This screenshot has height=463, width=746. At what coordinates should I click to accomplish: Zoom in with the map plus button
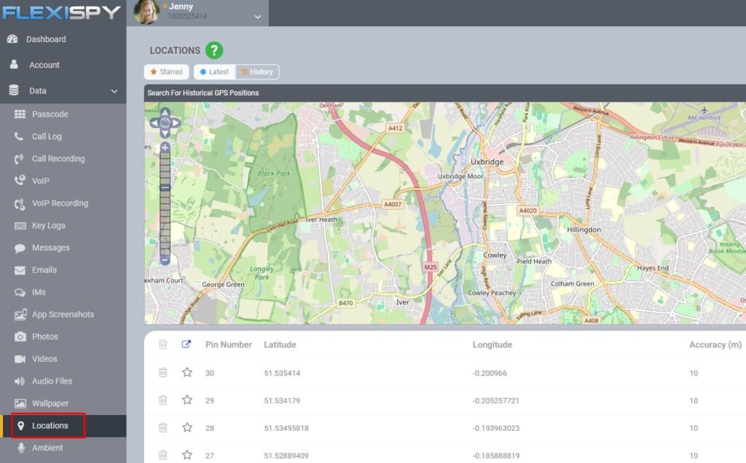pyautogui.click(x=165, y=147)
